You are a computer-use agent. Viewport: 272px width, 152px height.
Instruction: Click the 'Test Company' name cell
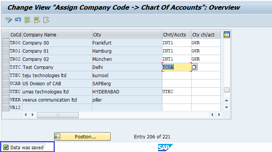[57, 67]
